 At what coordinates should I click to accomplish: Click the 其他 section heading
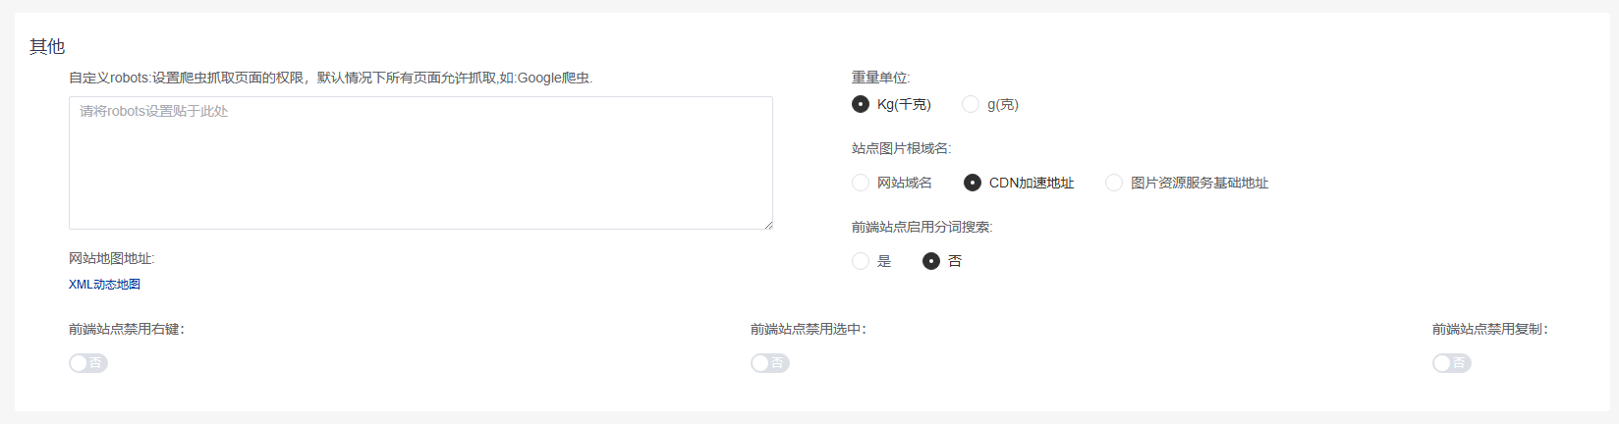coord(47,46)
